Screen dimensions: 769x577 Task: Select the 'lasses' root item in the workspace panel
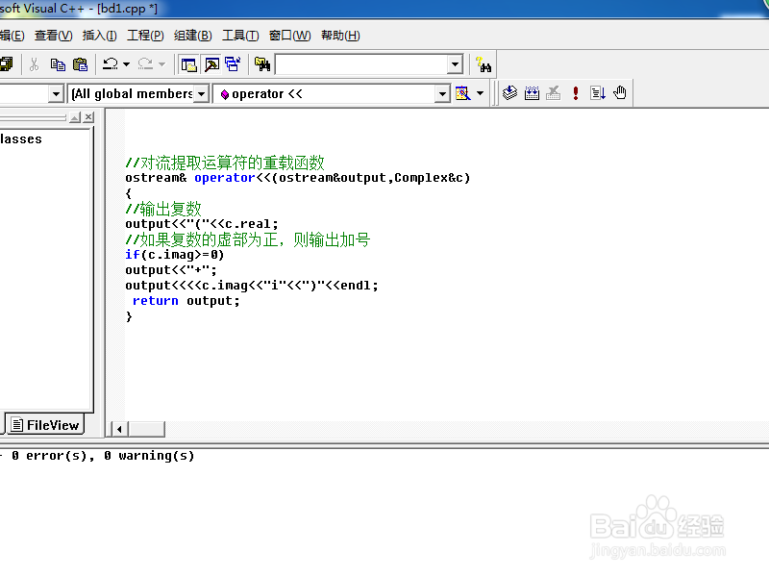[21, 139]
